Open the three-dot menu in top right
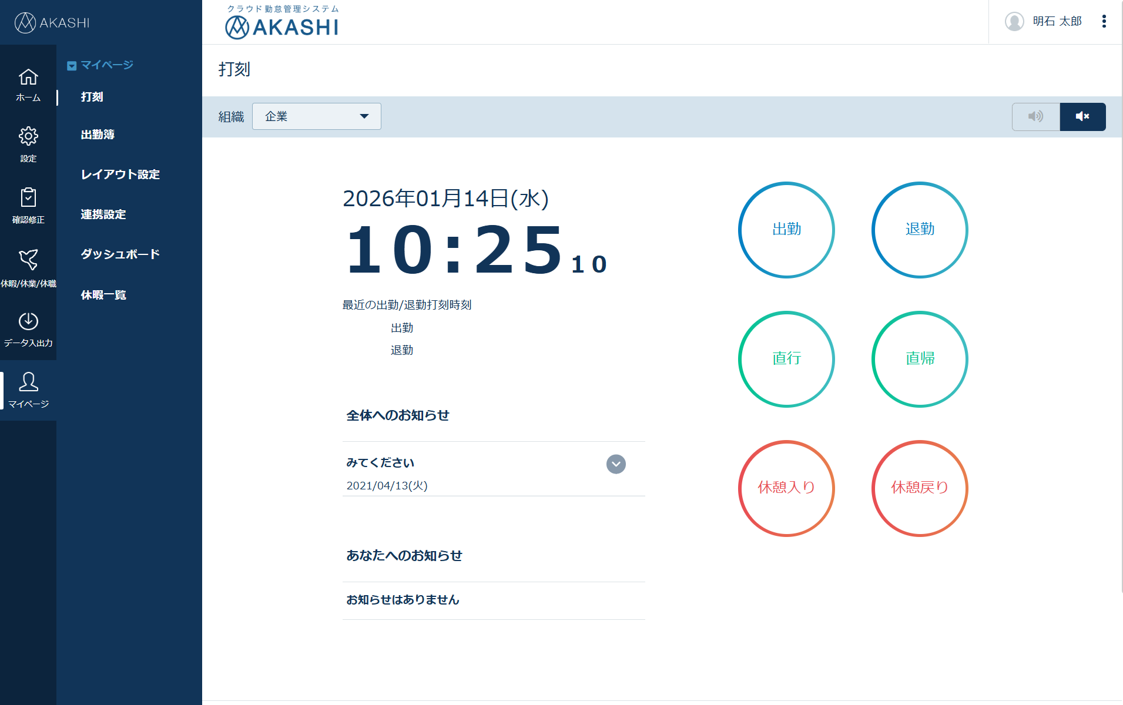Image resolution: width=1123 pixels, height=705 pixels. 1104,22
